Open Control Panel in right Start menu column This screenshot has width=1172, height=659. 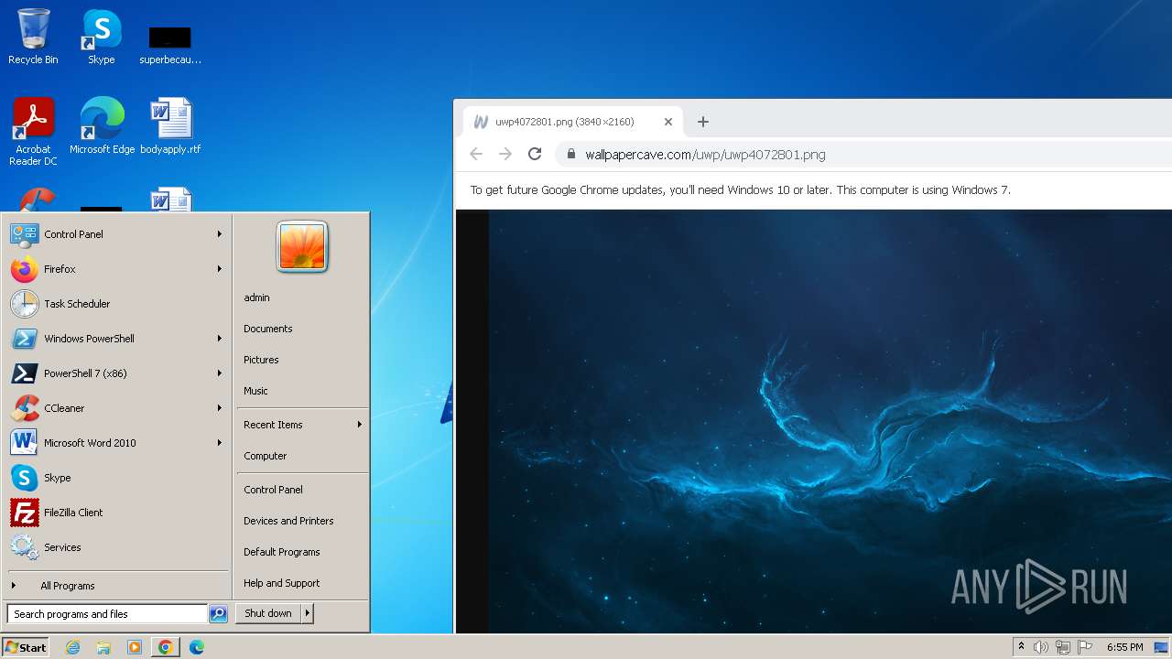302,490
